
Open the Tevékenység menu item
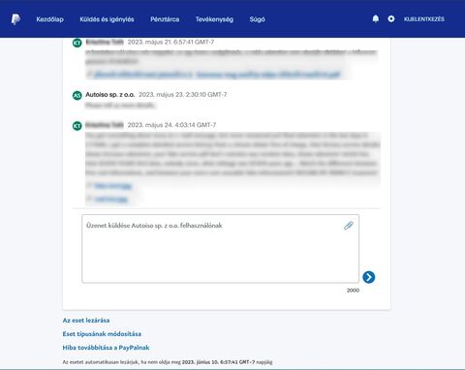[x=214, y=19]
